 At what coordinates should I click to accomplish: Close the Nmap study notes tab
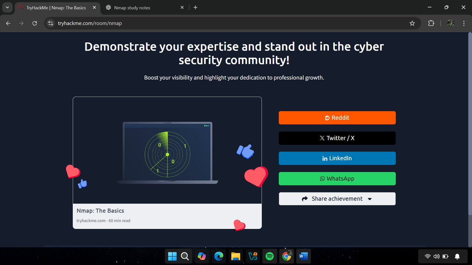coord(182,7)
